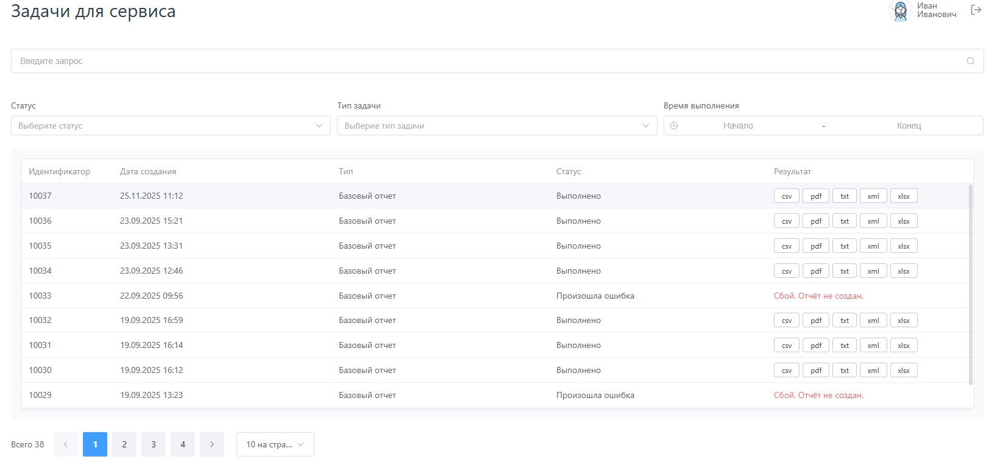This screenshot has width=989, height=462.
Task: Download pdf for task 10036
Action: pos(816,221)
